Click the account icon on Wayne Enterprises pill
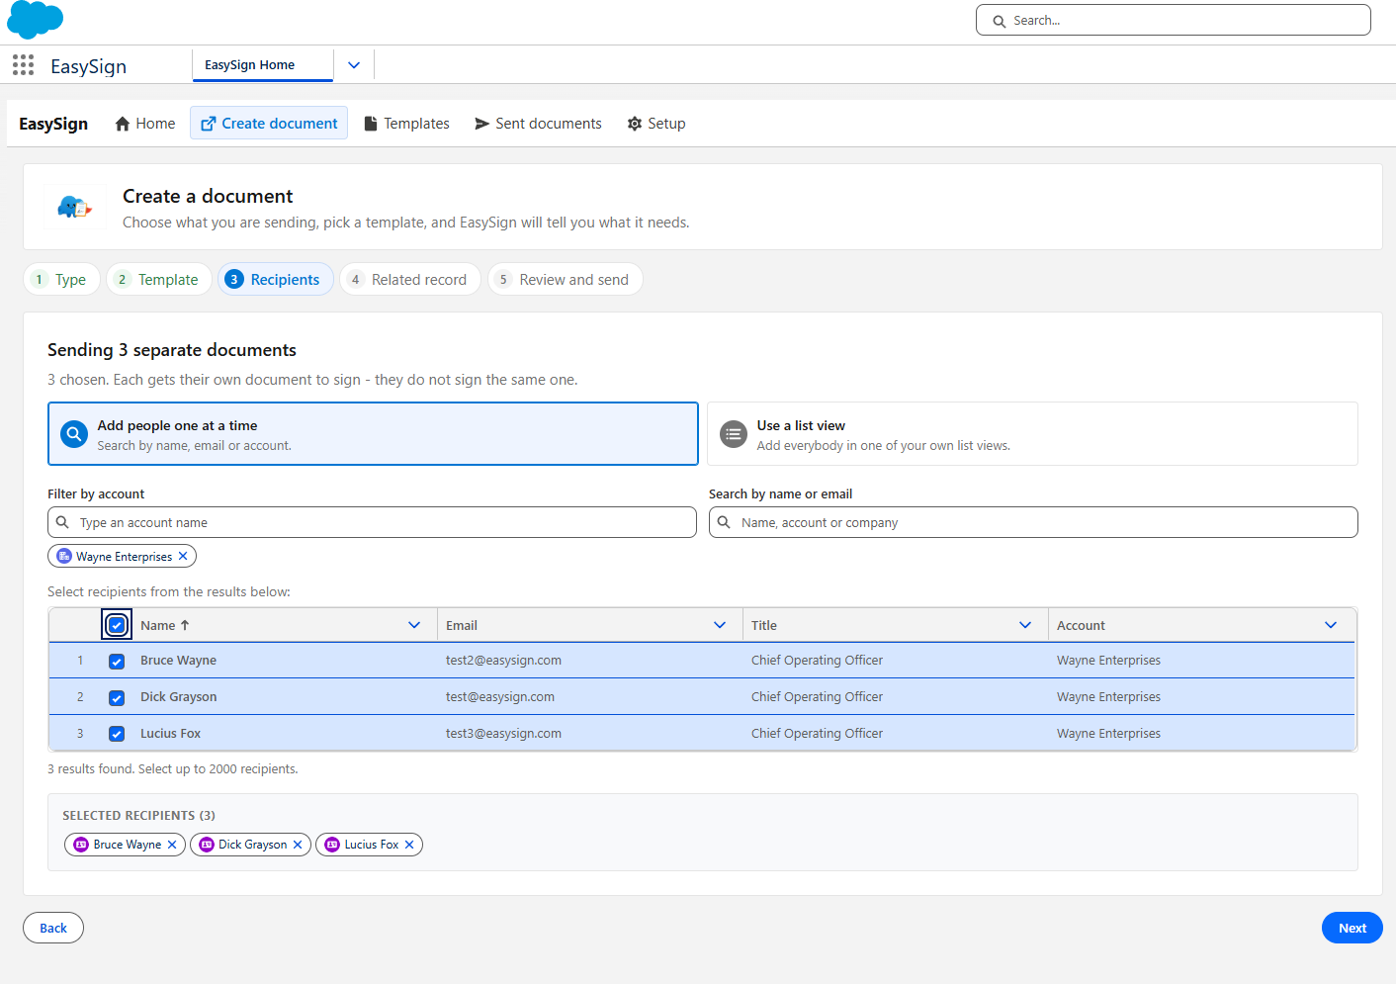 (x=64, y=556)
